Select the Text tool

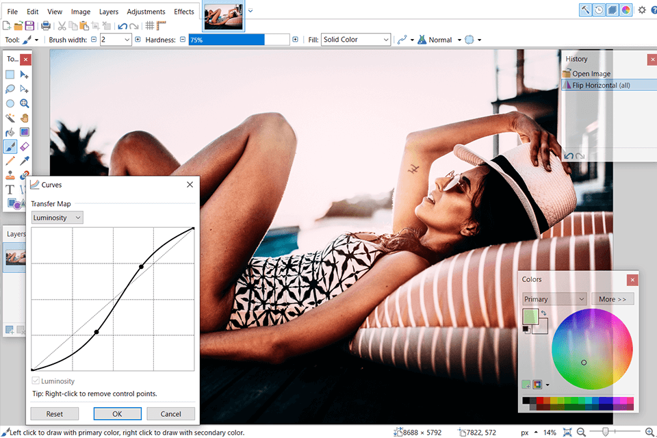[10, 190]
